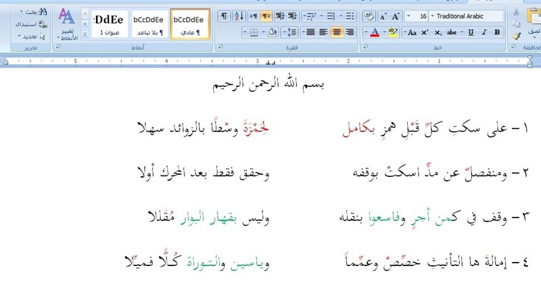The height and width of the screenshot is (291, 541).
Task: Toggle italic text formatting
Action: click(484, 32)
